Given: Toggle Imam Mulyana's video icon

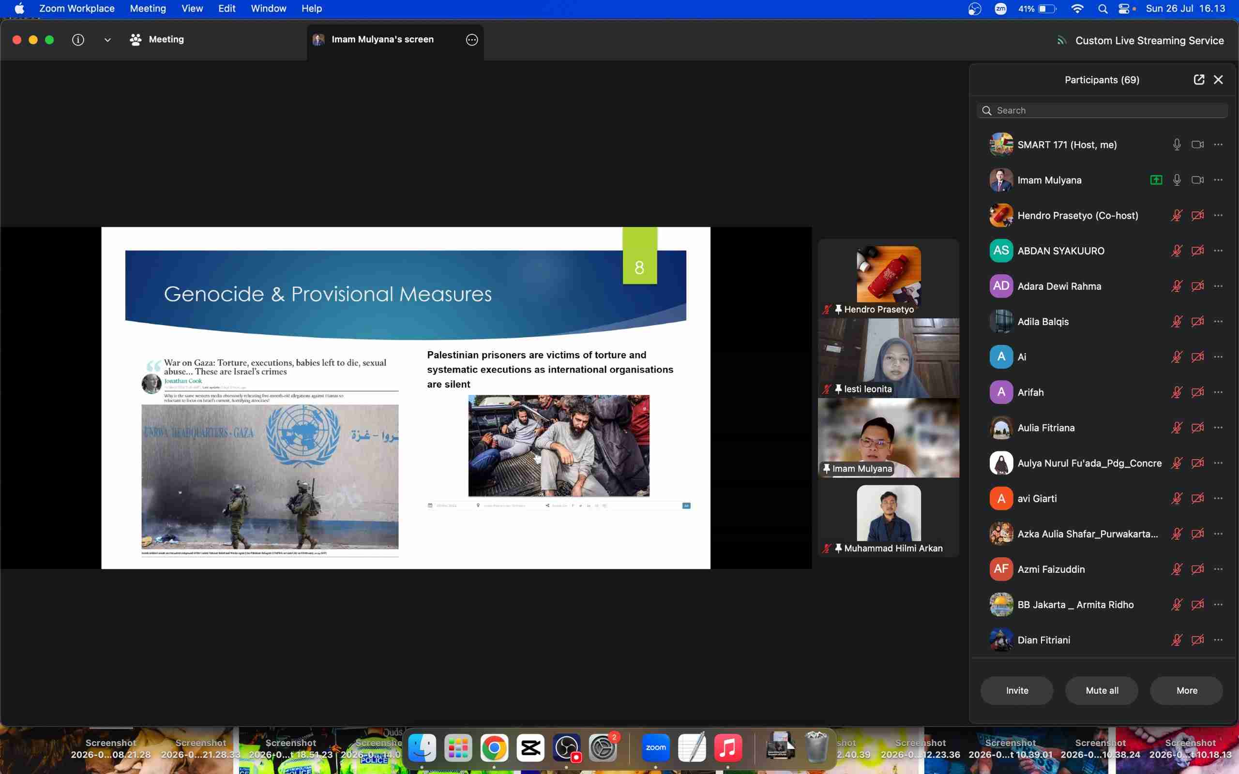Looking at the screenshot, I should tap(1197, 179).
